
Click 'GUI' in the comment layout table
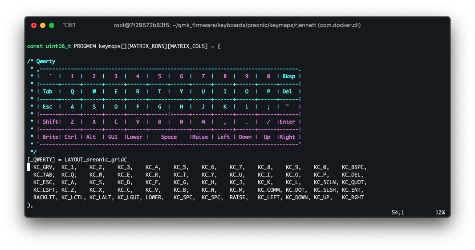113,137
